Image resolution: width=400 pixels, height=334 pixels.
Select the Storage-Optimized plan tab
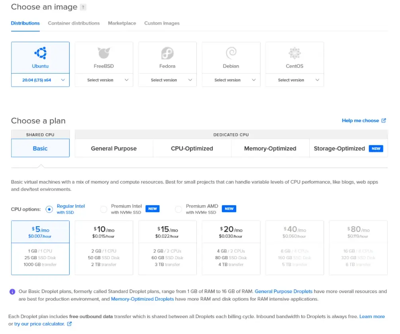click(348, 148)
